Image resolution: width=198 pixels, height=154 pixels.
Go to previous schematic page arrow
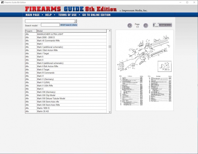point(130,26)
